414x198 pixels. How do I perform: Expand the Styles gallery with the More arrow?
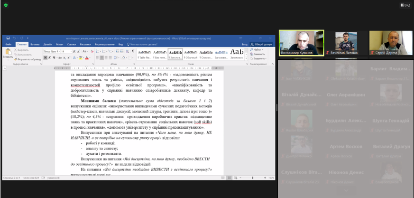246,57
